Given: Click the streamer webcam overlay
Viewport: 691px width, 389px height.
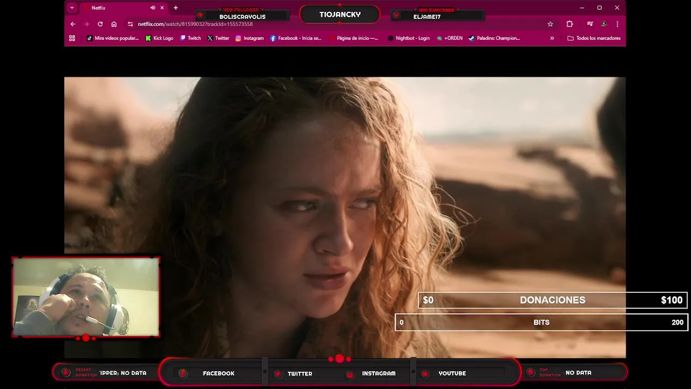Looking at the screenshot, I should pyautogui.click(x=86, y=297).
